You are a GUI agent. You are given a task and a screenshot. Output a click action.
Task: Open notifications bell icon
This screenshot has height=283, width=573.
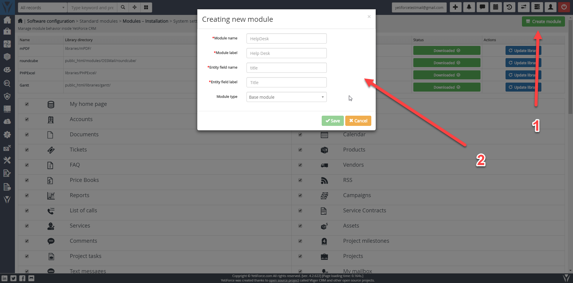(x=469, y=7)
